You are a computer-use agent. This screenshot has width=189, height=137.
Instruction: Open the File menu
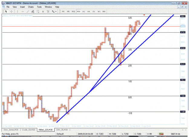(8, 7)
